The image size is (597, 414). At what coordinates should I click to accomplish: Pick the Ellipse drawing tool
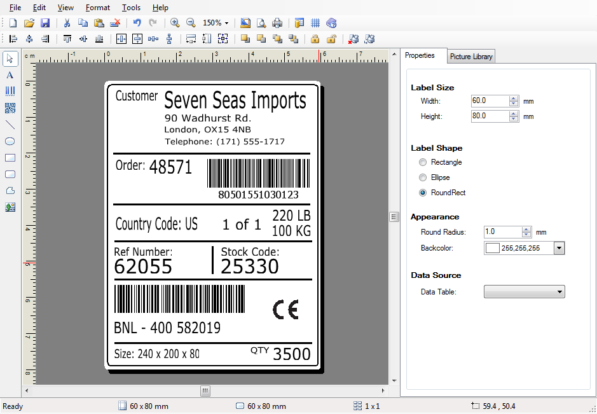click(x=10, y=141)
